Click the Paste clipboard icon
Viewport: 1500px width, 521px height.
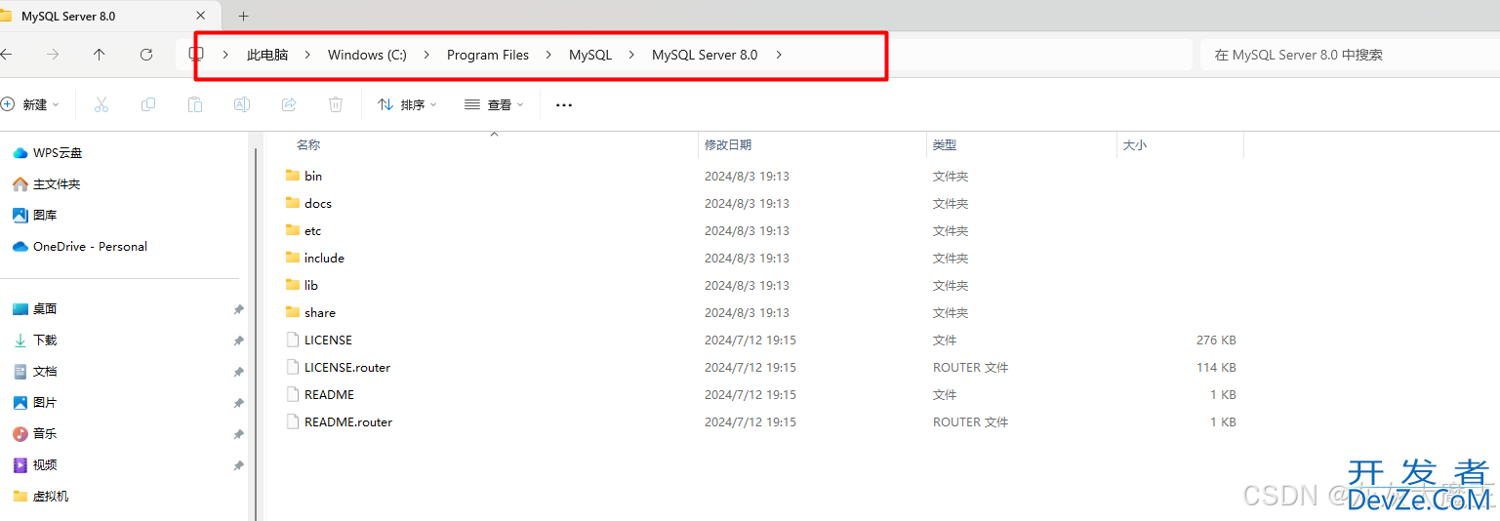coord(195,104)
